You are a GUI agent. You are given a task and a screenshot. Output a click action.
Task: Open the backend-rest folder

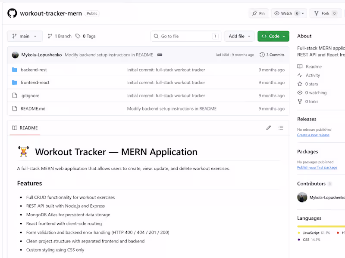coord(34,70)
